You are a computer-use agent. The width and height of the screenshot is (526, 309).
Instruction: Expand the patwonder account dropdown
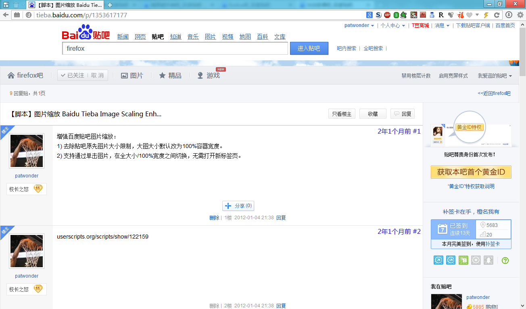pos(359,25)
